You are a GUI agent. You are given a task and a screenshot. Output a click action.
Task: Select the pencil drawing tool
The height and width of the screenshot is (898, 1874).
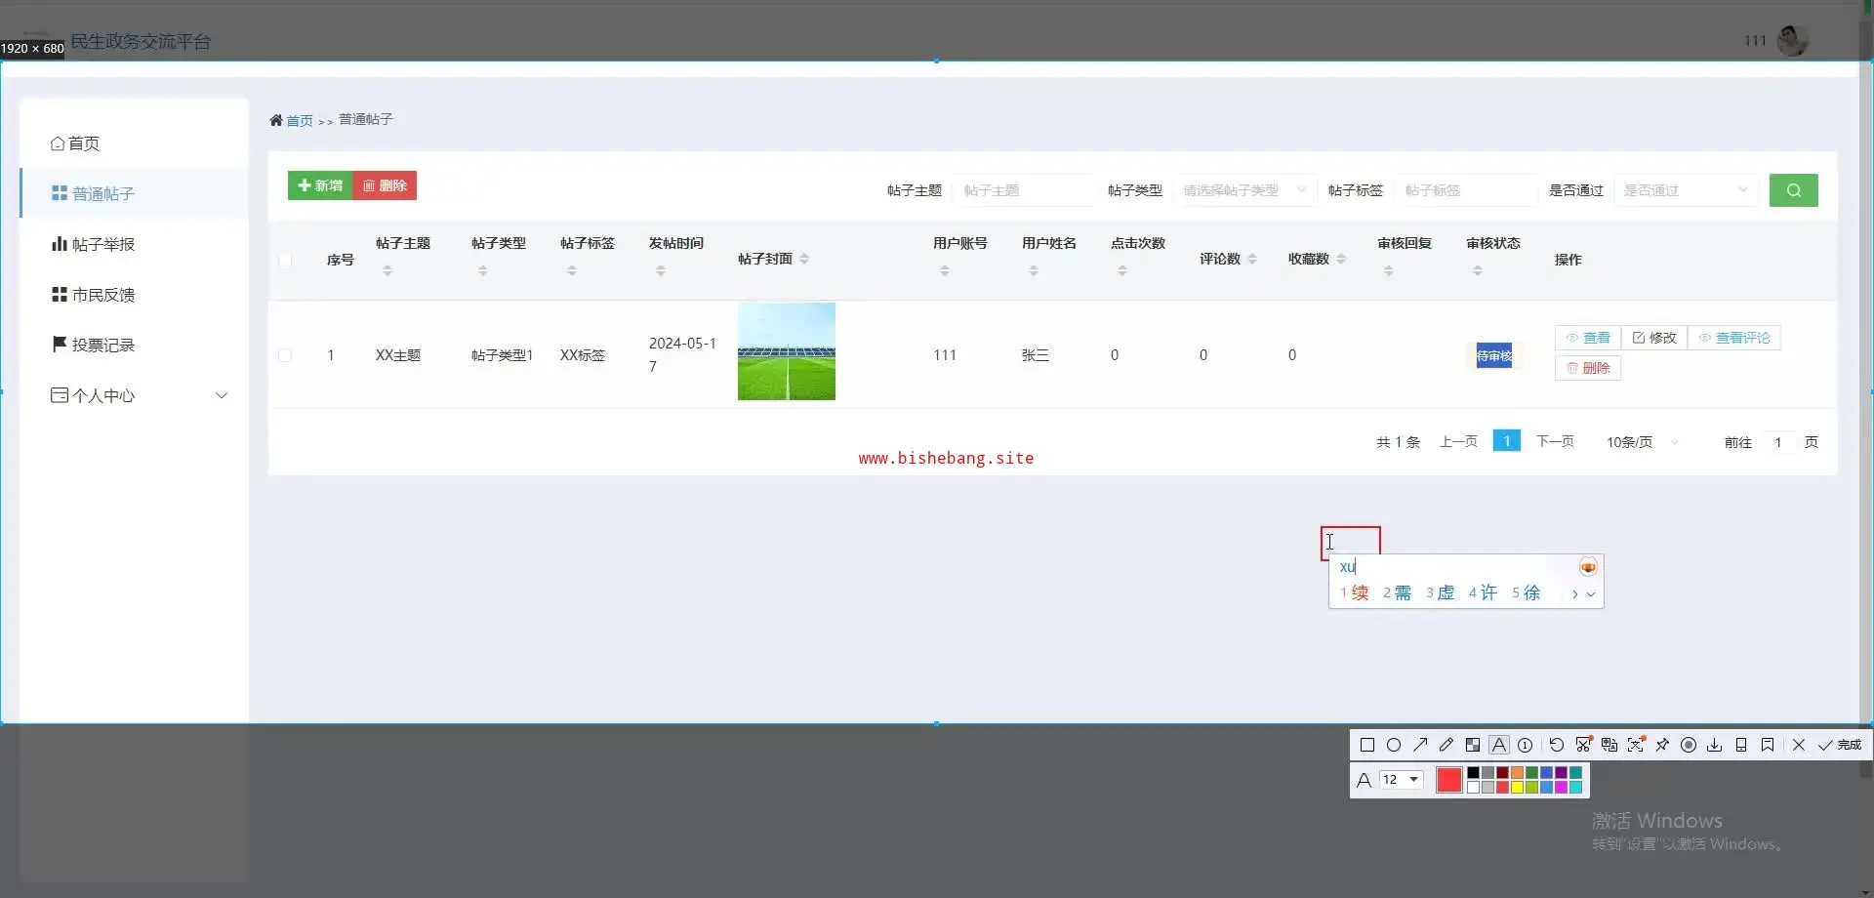pos(1446,745)
